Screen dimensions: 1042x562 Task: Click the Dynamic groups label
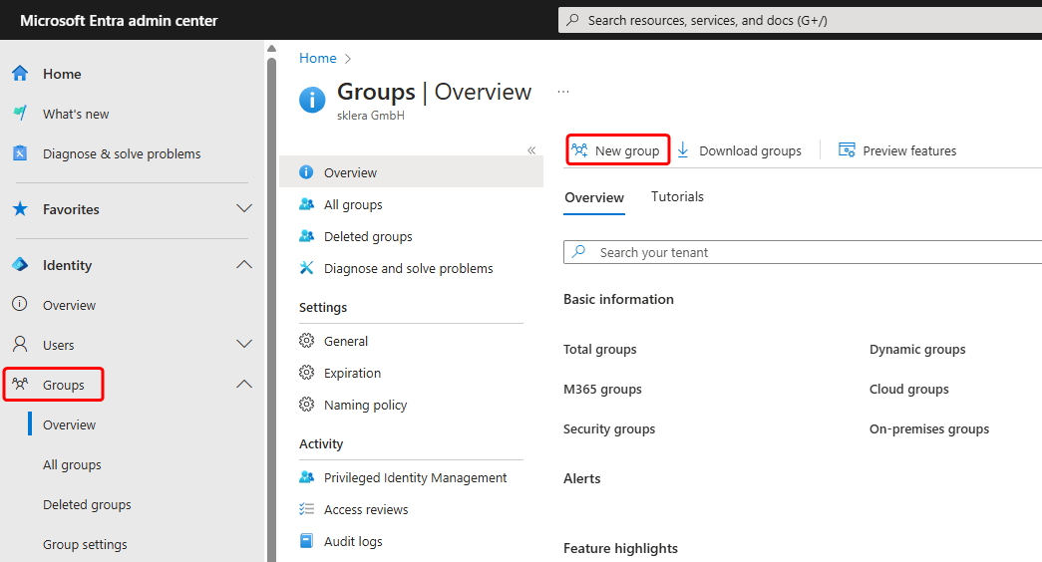(917, 350)
